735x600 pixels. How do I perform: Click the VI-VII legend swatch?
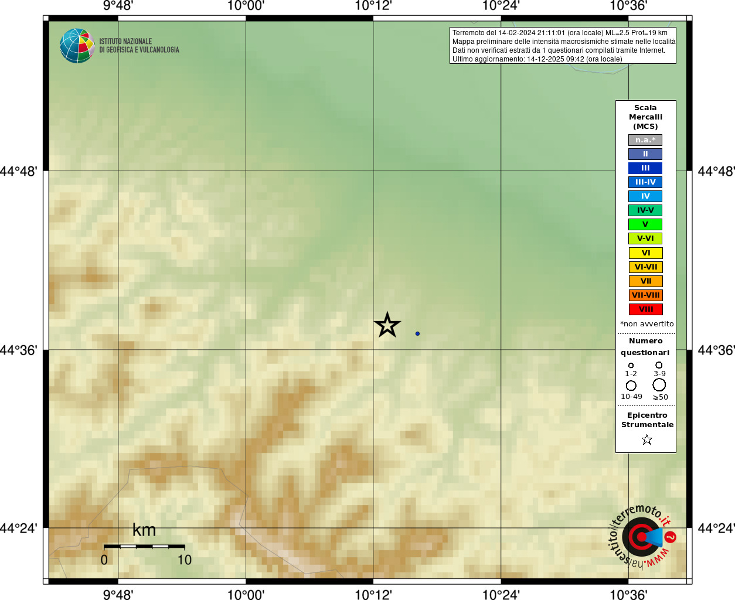point(645,267)
